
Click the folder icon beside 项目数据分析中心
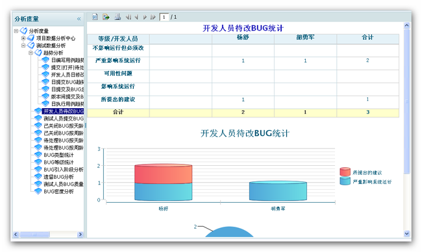pyautogui.click(x=31, y=38)
